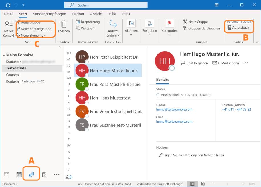Click the Personen suchen field
Image resolution: width=261 pixels, height=187 pixels.
239,22
